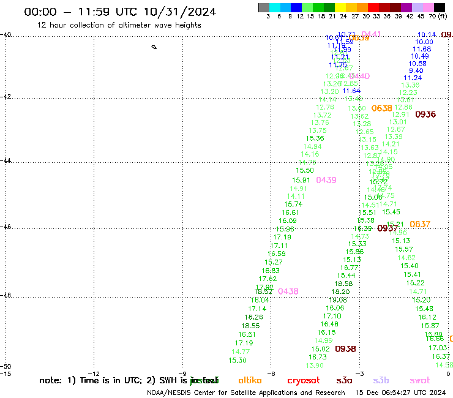The width and height of the screenshot is (453, 398).
Task: Click the timestamp '15 Dec 06:54:27 UTC 2024'
Action: (x=401, y=392)
